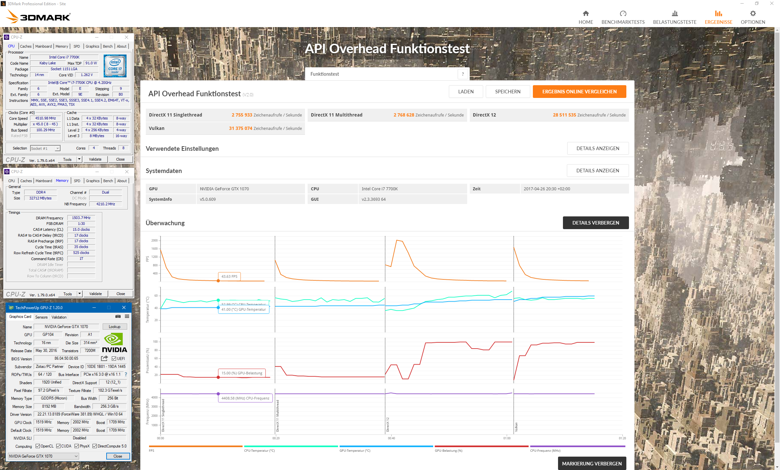Viewport: 780px width, 470px height.
Task: Toggle the PhysX checkbox
Action: (77, 446)
